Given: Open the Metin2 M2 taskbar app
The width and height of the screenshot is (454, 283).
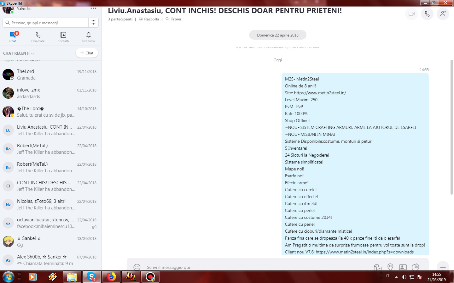Looking at the screenshot, I should tap(131, 277).
